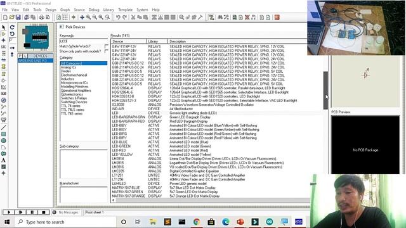Select the Component Mode tool

[x=4, y=34]
